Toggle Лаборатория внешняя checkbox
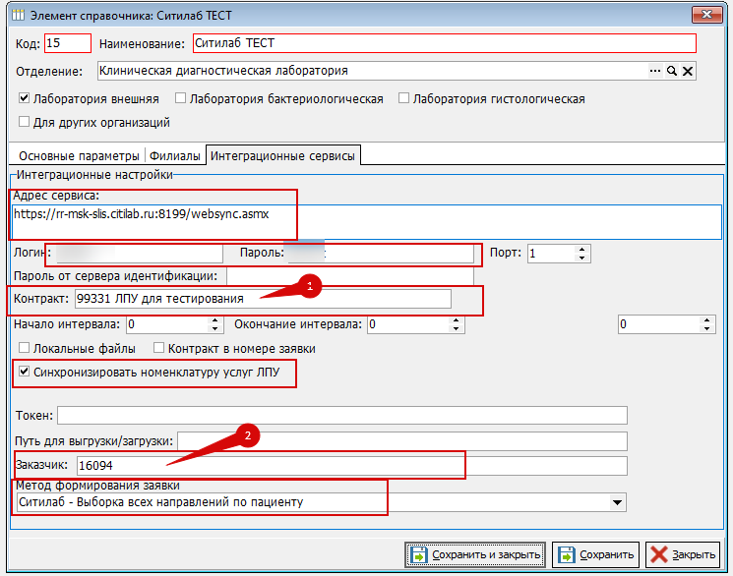 point(25,99)
